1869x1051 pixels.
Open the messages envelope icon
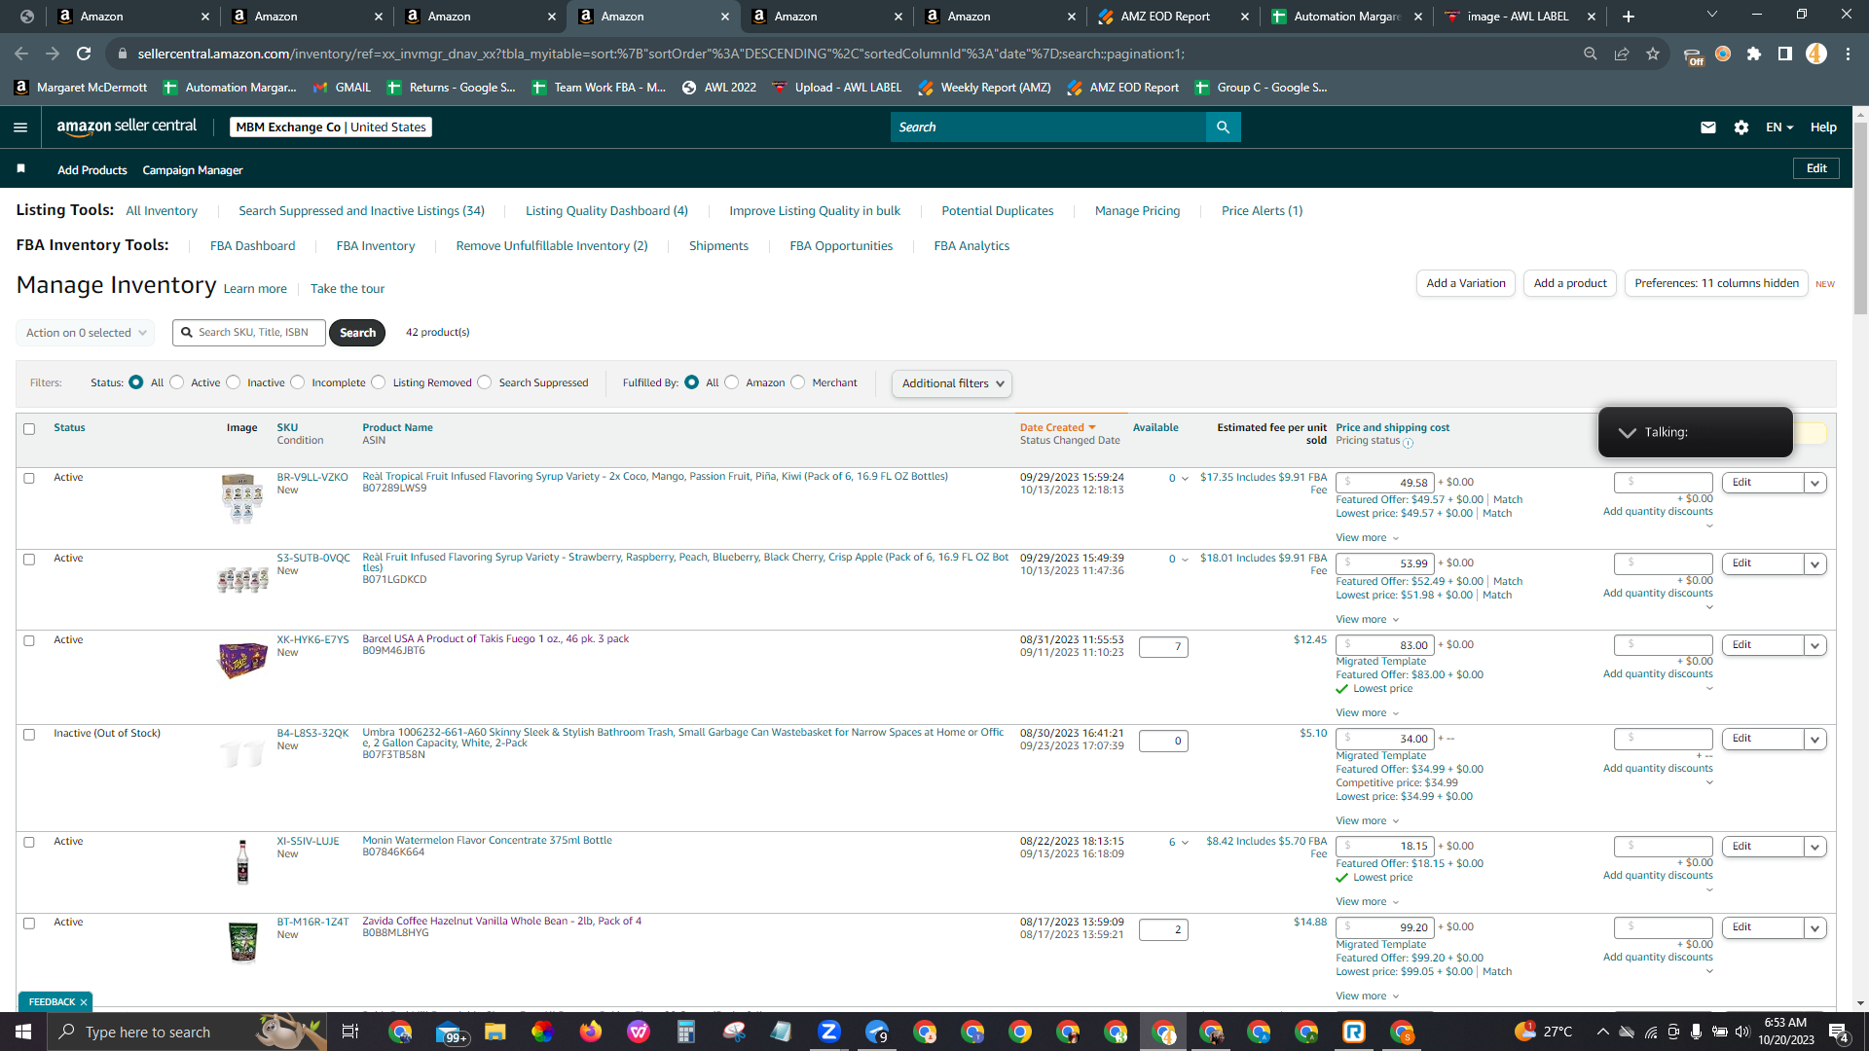tap(1707, 127)
